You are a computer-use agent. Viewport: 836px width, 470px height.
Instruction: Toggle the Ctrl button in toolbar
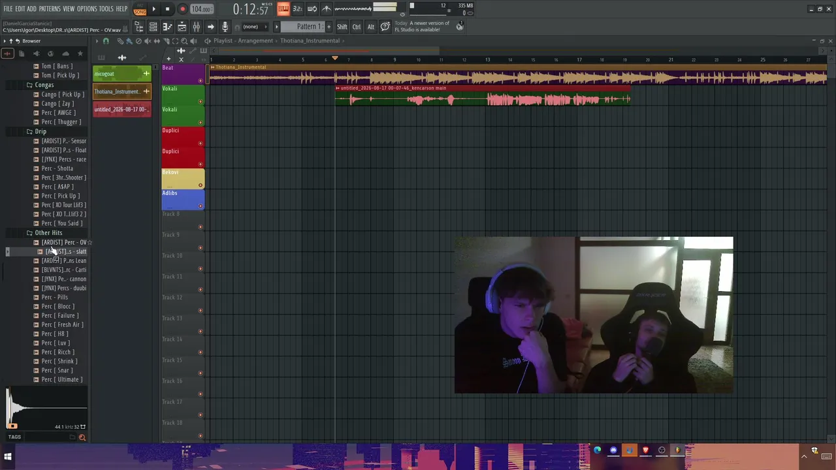pyautogui.click(x=357, y=27)
